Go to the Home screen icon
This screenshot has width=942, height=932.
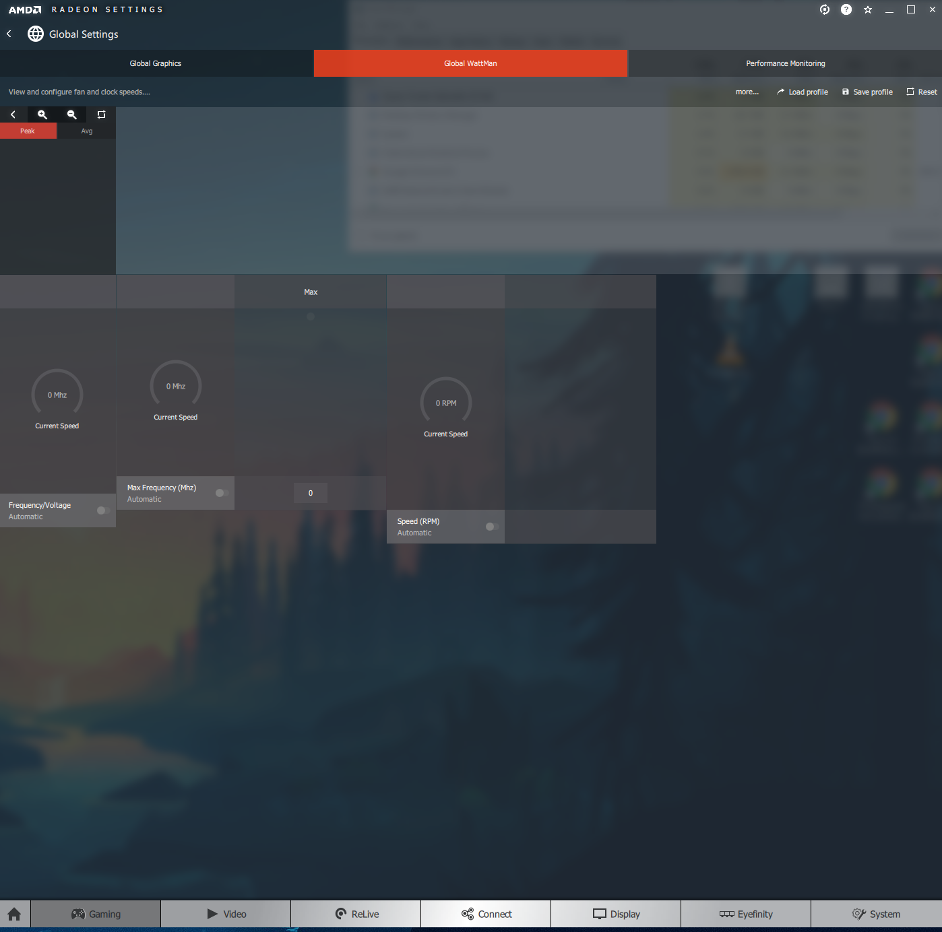(x=15, y=914)
